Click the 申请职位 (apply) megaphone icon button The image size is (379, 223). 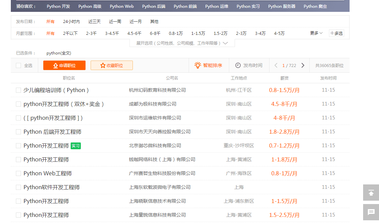[64, 65]
